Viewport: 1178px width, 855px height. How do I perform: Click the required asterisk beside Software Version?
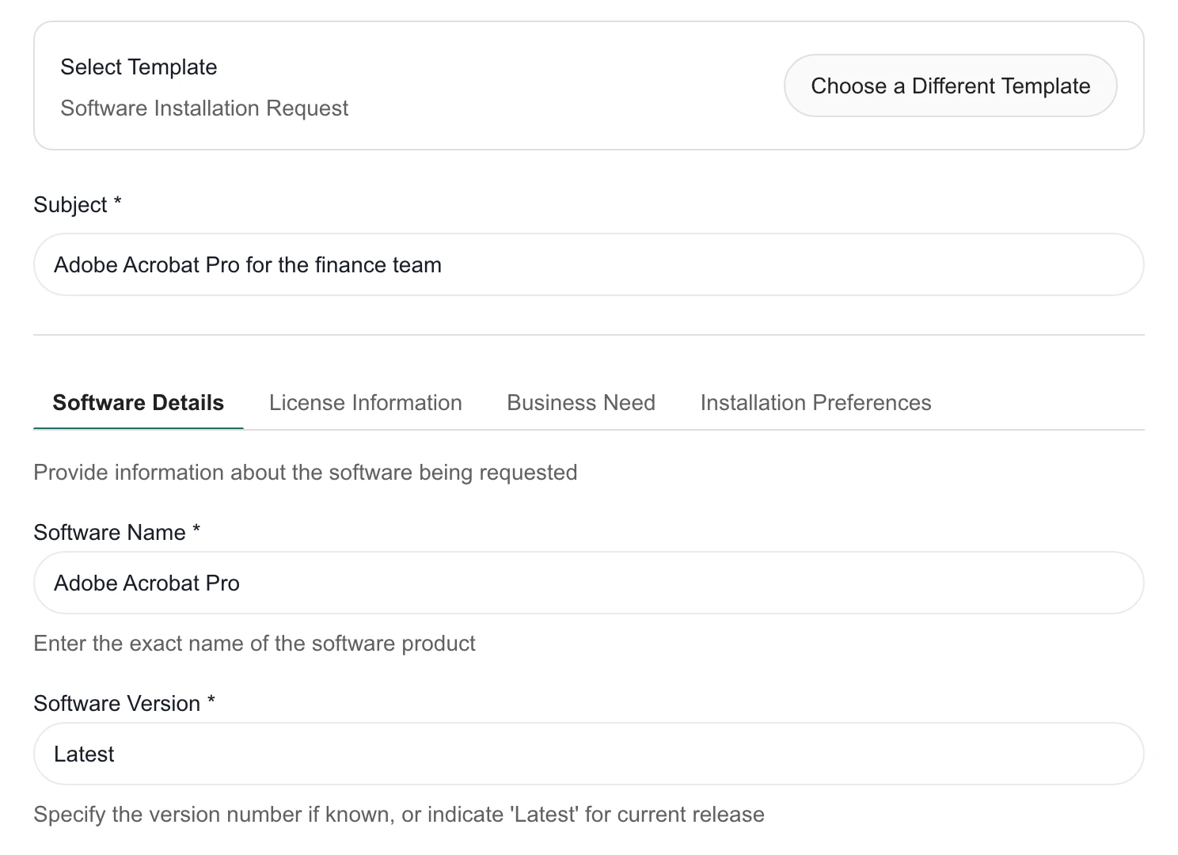click(211, 701)
